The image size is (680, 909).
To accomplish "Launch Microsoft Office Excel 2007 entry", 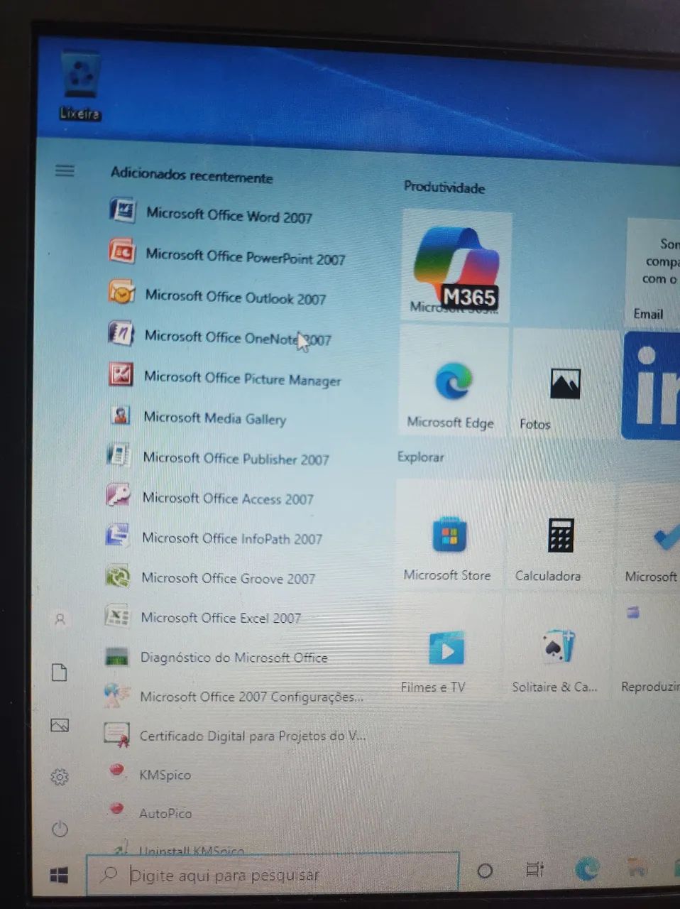I will (221, 618).
